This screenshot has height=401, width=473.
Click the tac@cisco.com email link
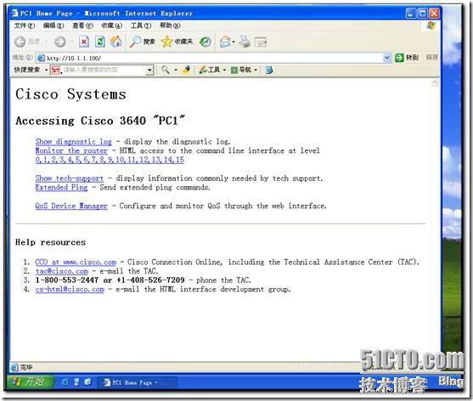[x=61, y=271]
